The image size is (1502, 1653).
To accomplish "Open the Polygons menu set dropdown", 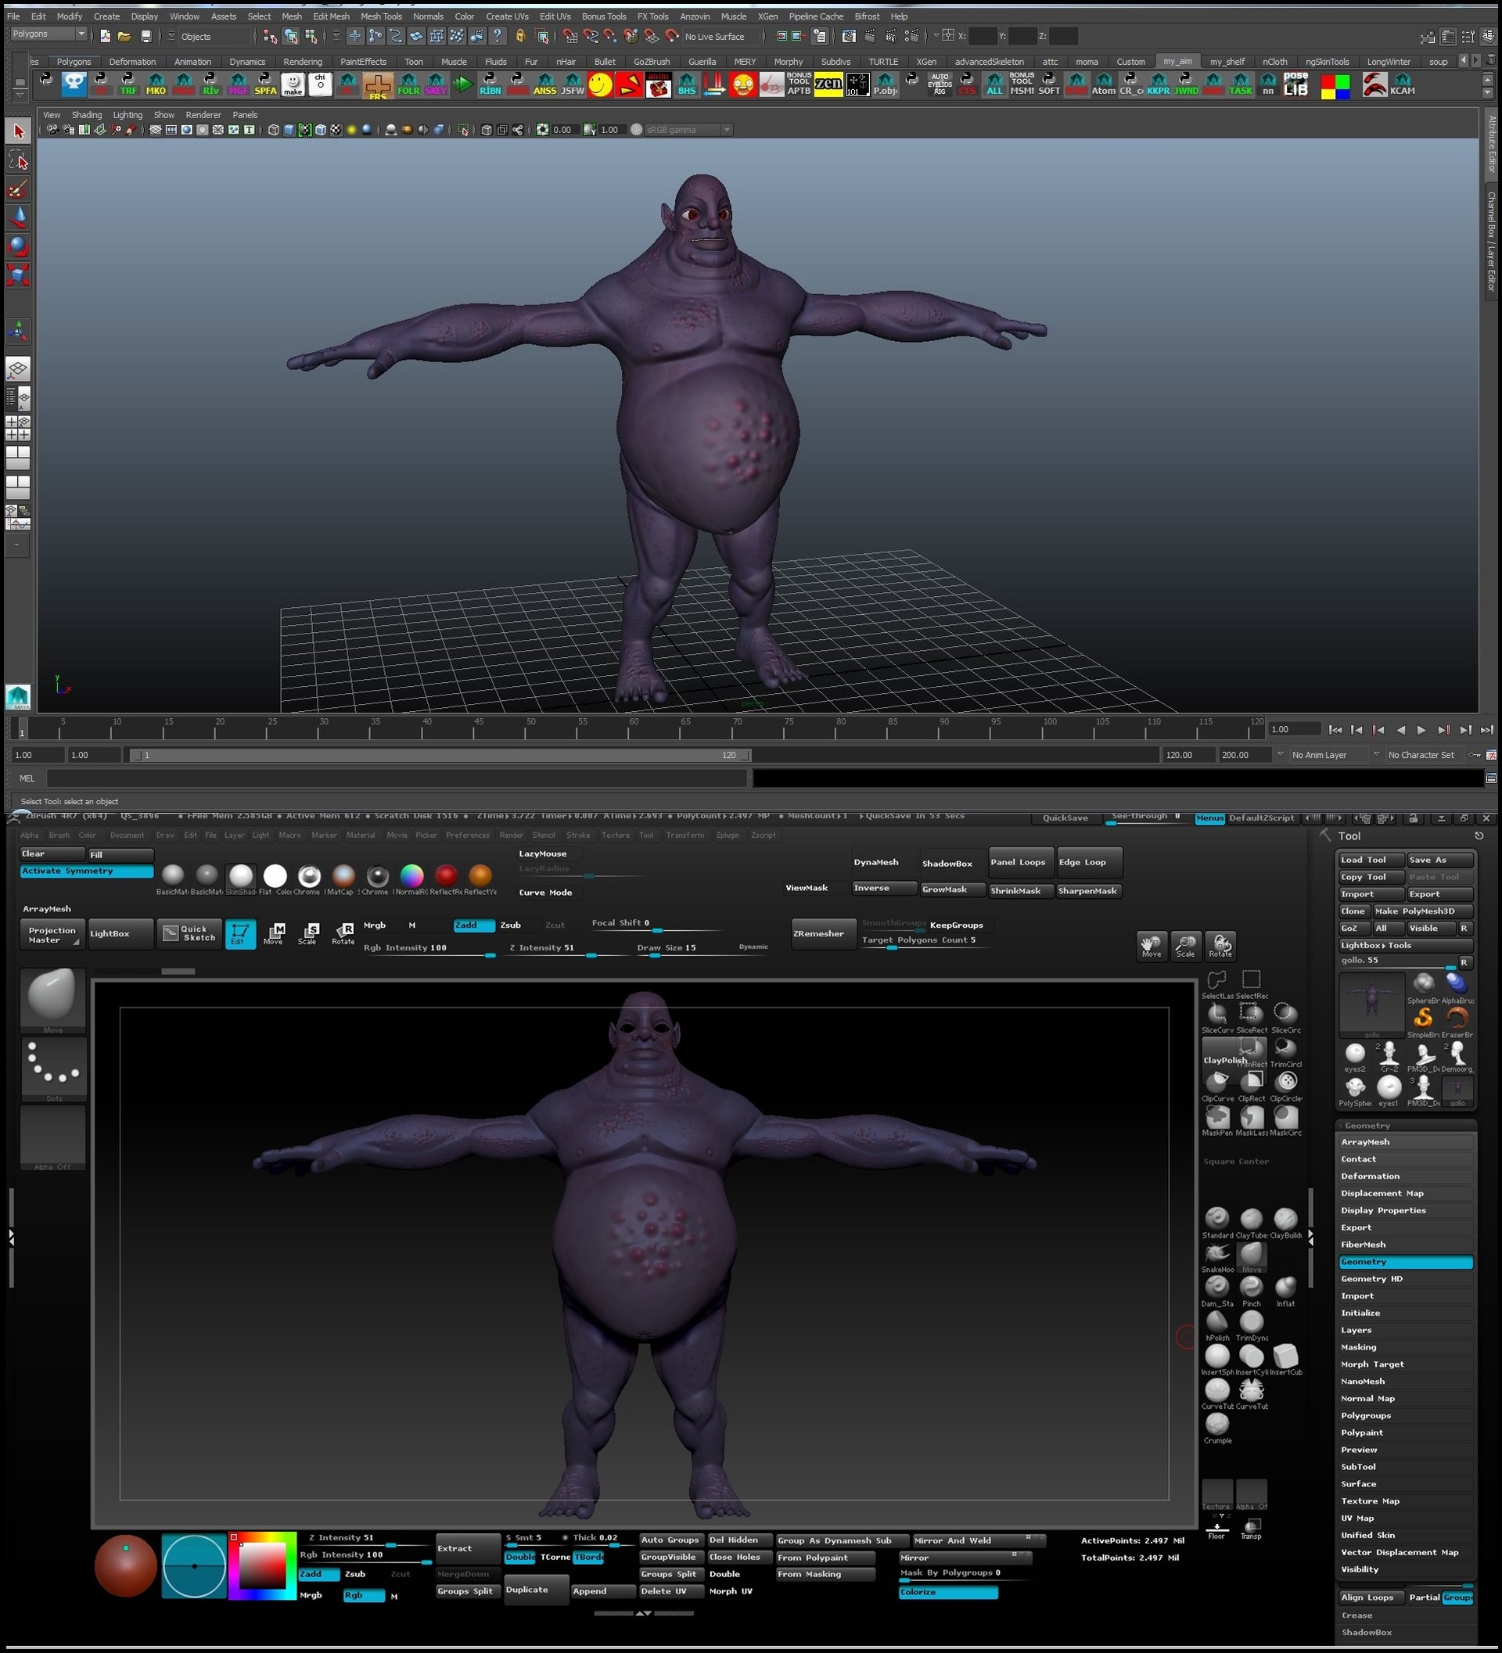I will pyautogui.click(x=47, y=34).
